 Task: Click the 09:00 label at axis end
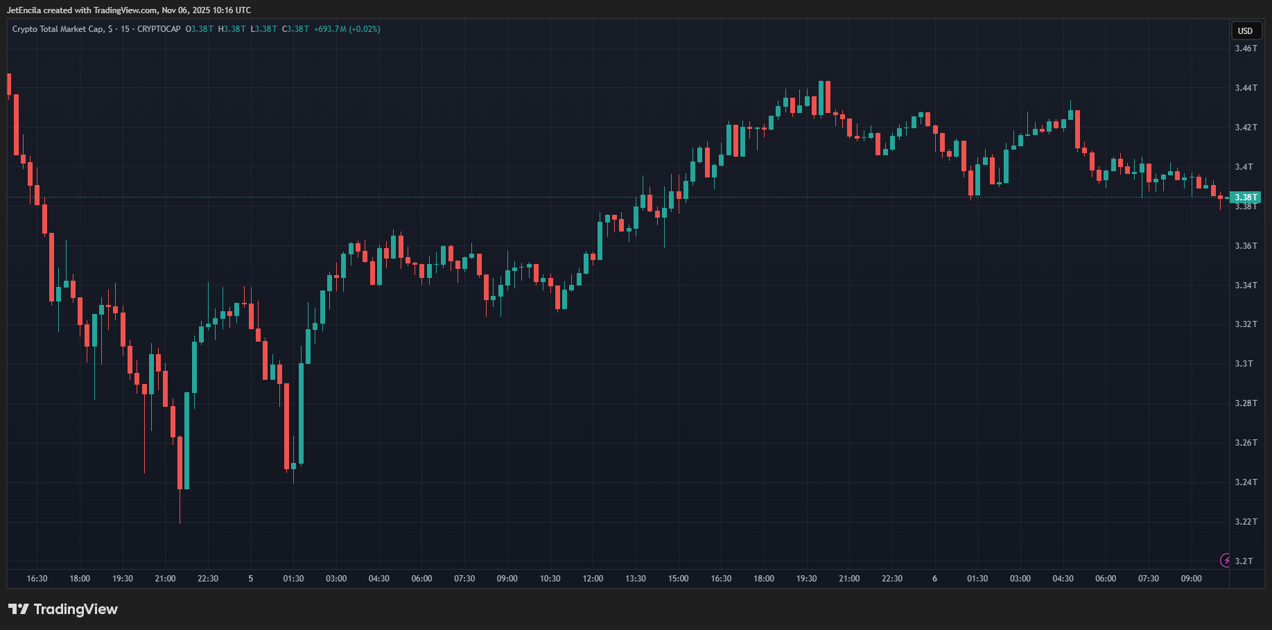1191,579
